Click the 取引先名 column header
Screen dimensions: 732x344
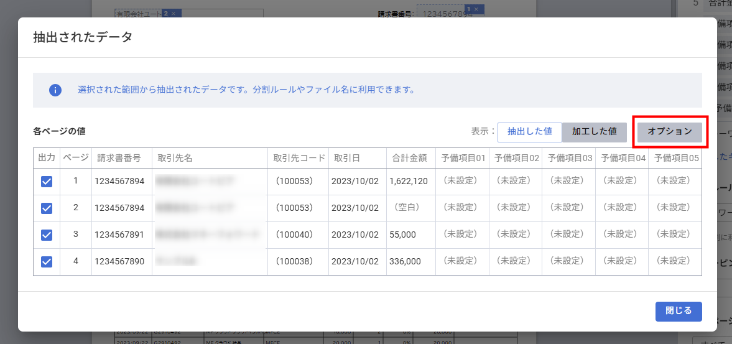click(x=175, y=158)
